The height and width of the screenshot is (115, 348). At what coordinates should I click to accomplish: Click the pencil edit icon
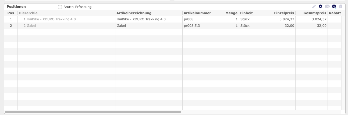(314, 6)
